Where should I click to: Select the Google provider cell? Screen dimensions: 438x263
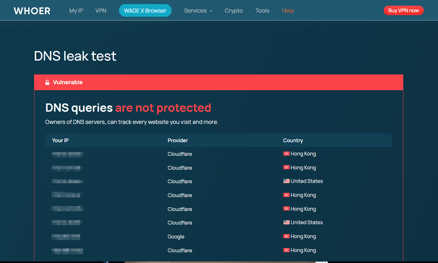[176, 237]
